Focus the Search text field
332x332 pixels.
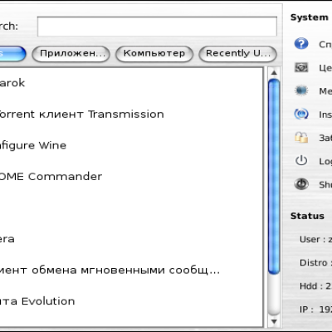pos(157,27)
